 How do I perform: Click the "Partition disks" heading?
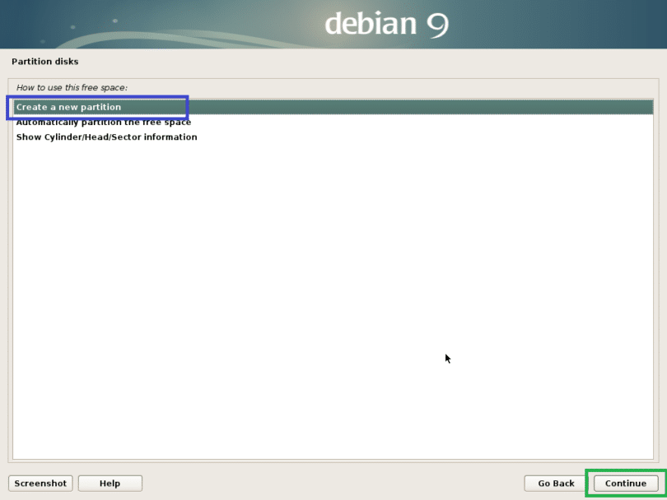point(45,62)
